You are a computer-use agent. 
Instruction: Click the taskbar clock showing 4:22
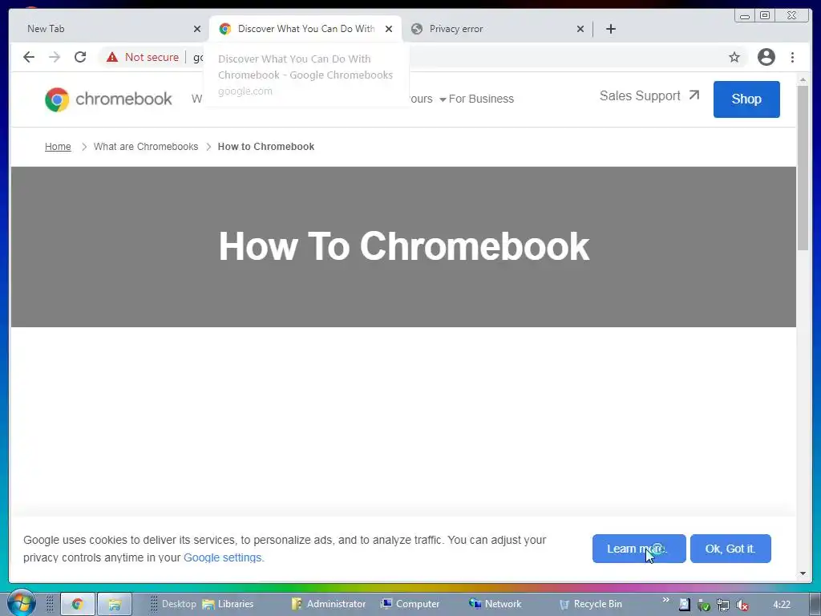[782, 605]
